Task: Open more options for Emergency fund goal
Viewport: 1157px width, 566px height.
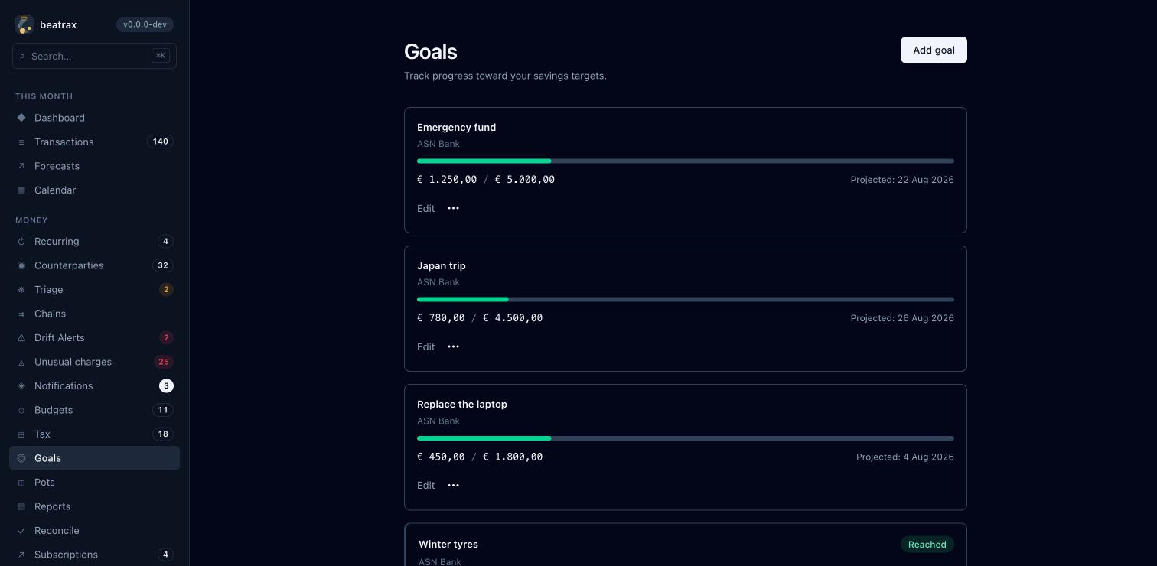Action: 453,208
